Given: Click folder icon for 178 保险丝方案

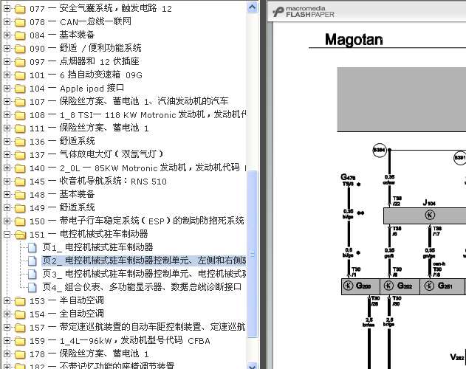Looking at the screenshot, I should pos(20,354).
